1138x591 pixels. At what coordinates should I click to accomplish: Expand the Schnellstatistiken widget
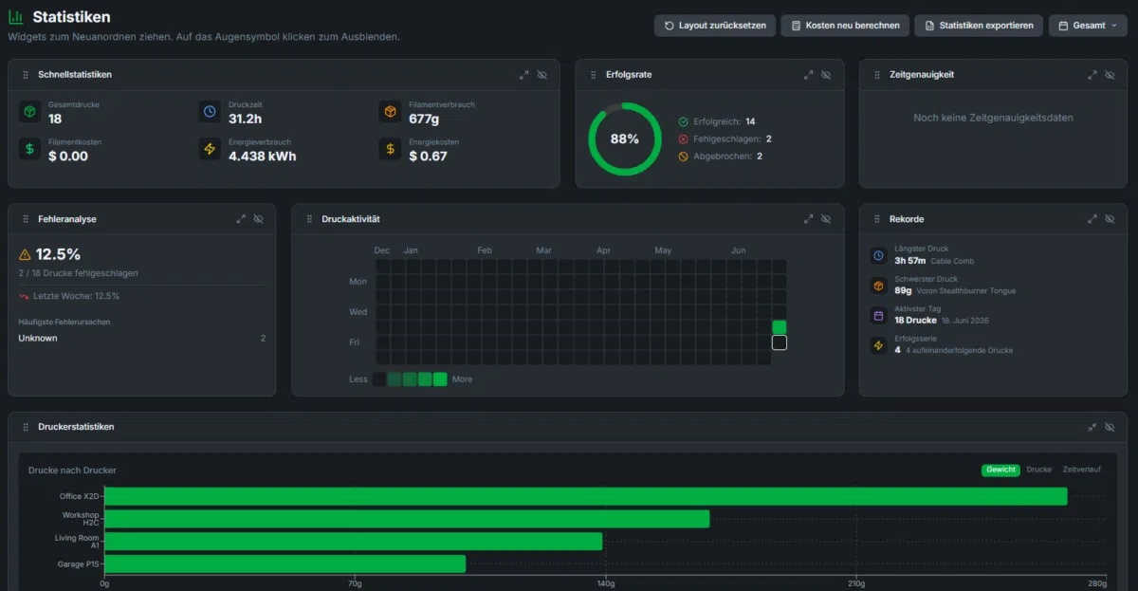(x=524, y=74)
